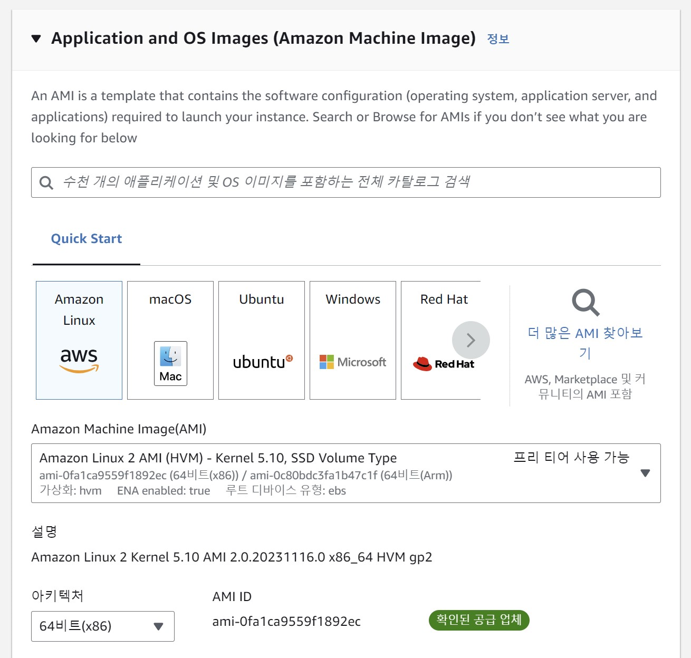
Task: Click the Mac Finder icon
Action: point(170,363)
